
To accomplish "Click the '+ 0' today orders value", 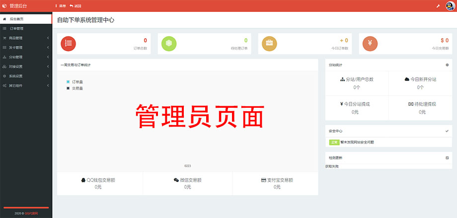I will click(344, 41).
